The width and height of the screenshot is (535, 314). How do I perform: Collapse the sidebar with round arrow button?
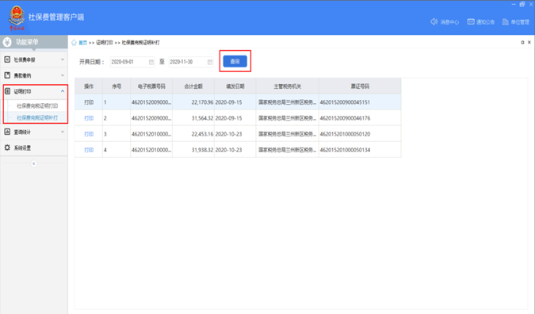click(34, 163)
